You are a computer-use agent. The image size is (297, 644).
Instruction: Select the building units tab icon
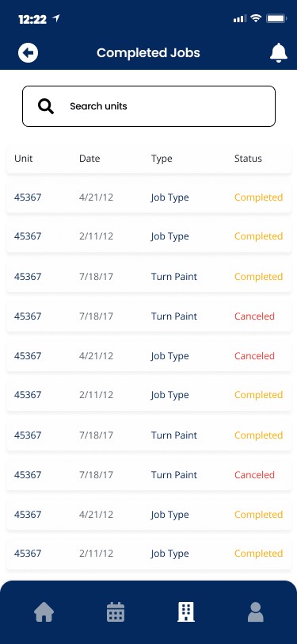click(x=186, y=612)
